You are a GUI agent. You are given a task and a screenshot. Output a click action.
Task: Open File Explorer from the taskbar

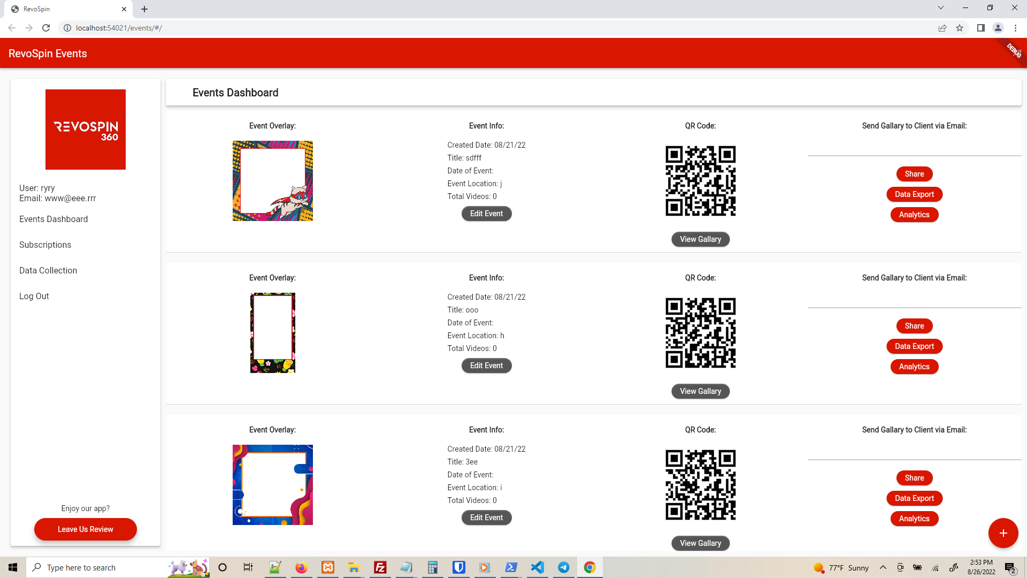pyautogui.click(x=354, y=567)
